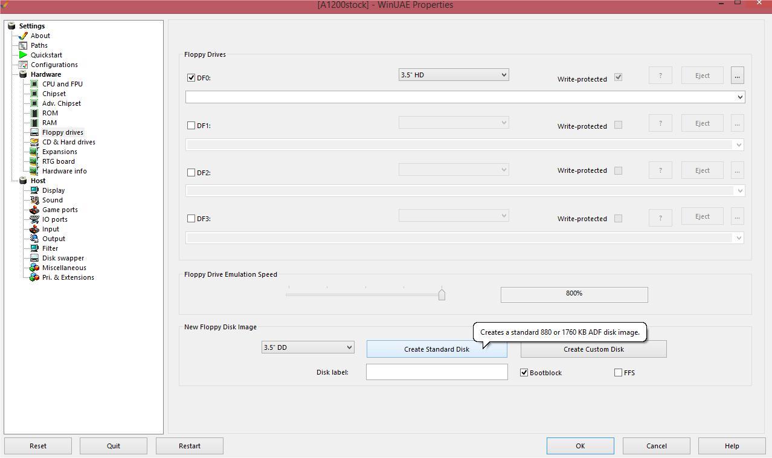Enable the DF2 floppy drive checkbox
This screenshot has height=458, width=772.
click(x=191, y=172)
